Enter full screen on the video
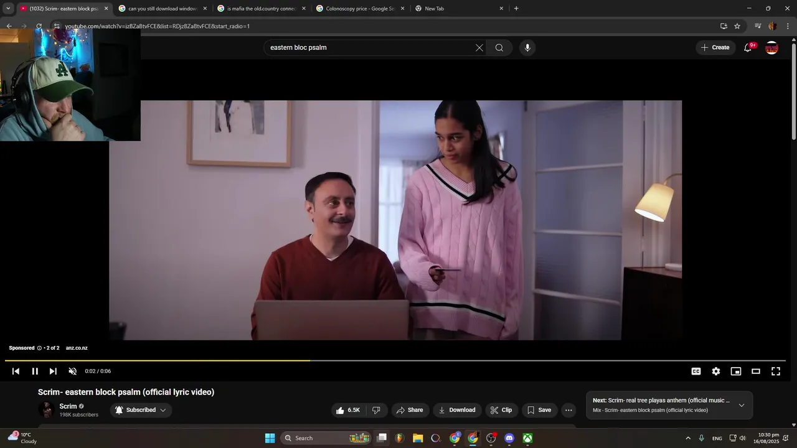This screenshot has width=797, height=448. pos(776,371)
